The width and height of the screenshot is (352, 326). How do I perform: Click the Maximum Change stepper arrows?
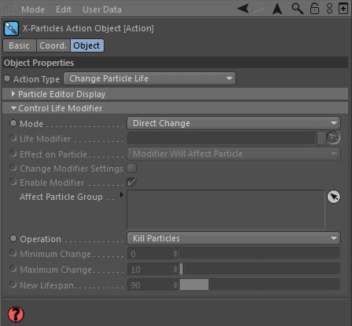[175, 270]
